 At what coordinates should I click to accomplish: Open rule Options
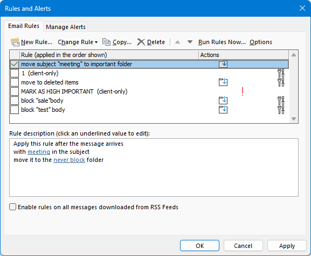261,42
